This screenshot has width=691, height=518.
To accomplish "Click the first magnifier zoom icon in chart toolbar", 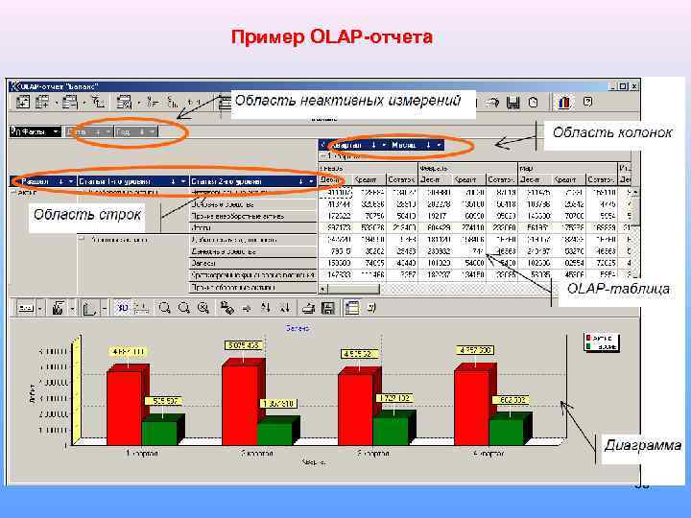I will pyautogui.click(x=164, y=308).
